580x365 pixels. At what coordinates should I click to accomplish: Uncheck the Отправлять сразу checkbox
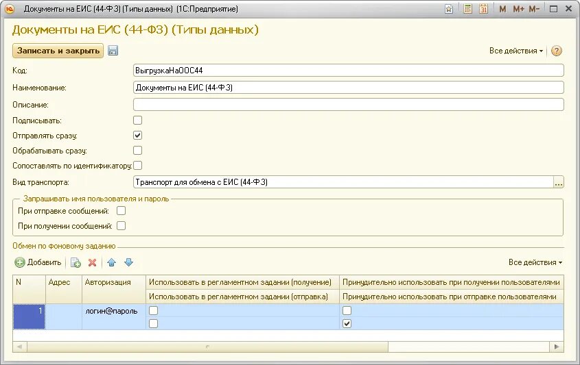coord(137,136)
